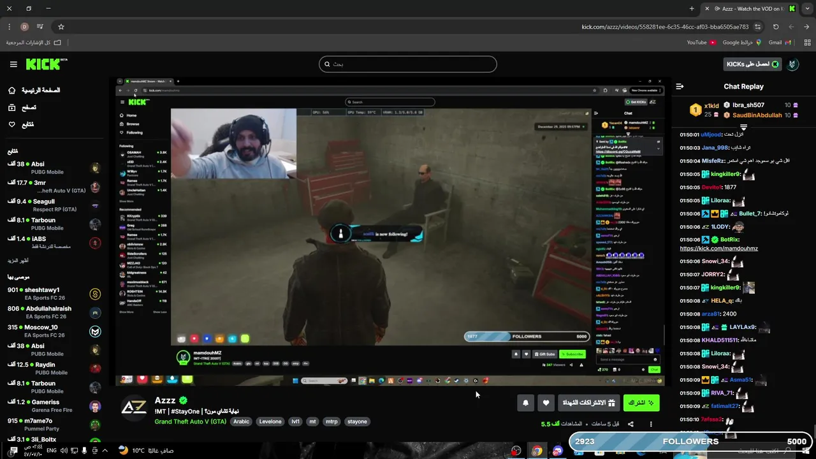
Task: Open media control icon in Chrome toolbar
Action: 40,27
